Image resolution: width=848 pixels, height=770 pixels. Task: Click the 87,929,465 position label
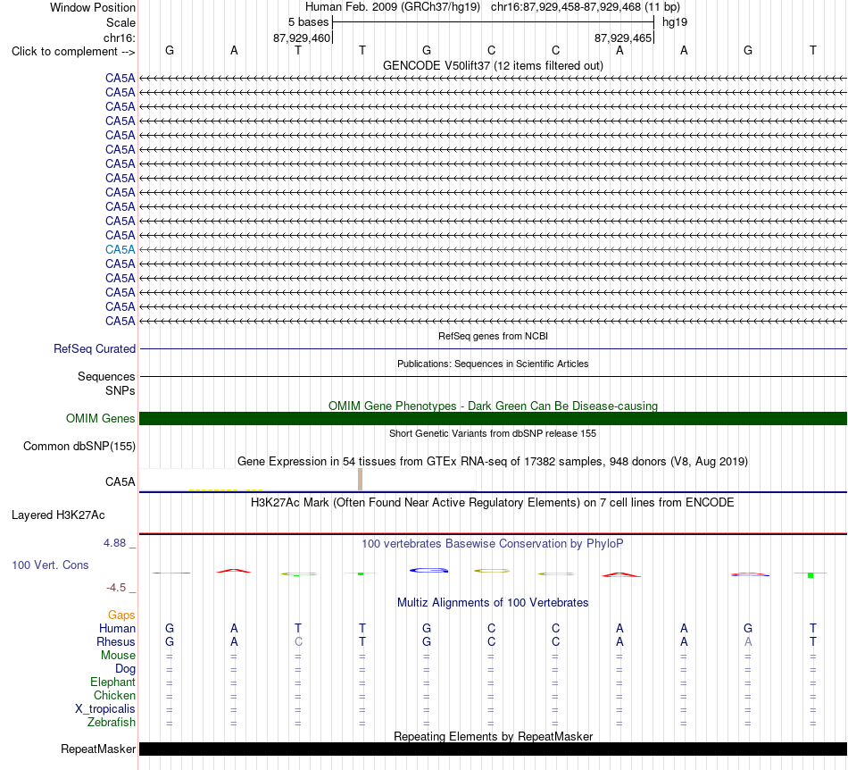(x=622, y=38)
